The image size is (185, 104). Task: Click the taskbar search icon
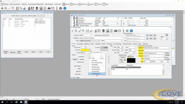tap(7, 102)
